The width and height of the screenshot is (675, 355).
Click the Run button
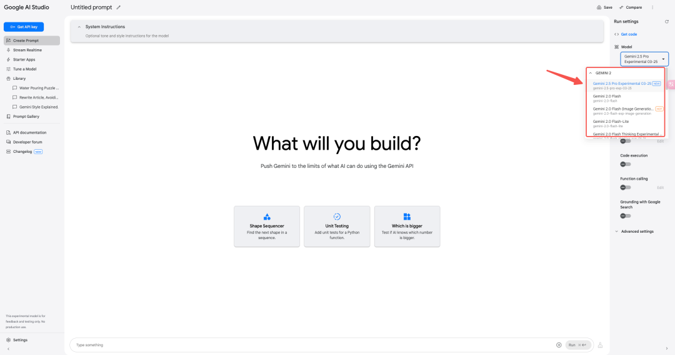coord(577,344)
